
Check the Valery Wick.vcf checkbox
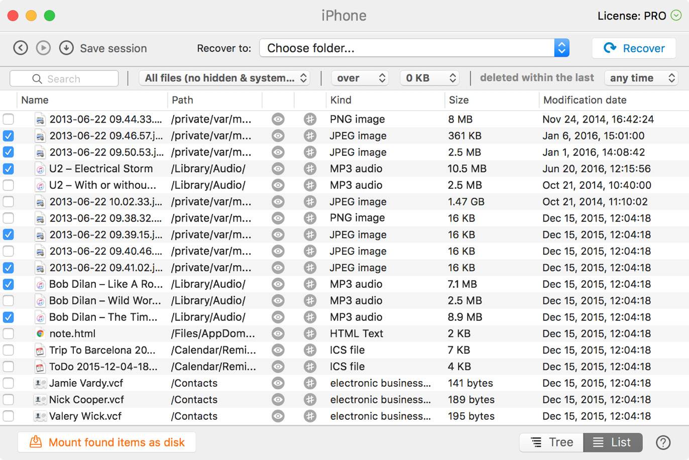point(8,416)
